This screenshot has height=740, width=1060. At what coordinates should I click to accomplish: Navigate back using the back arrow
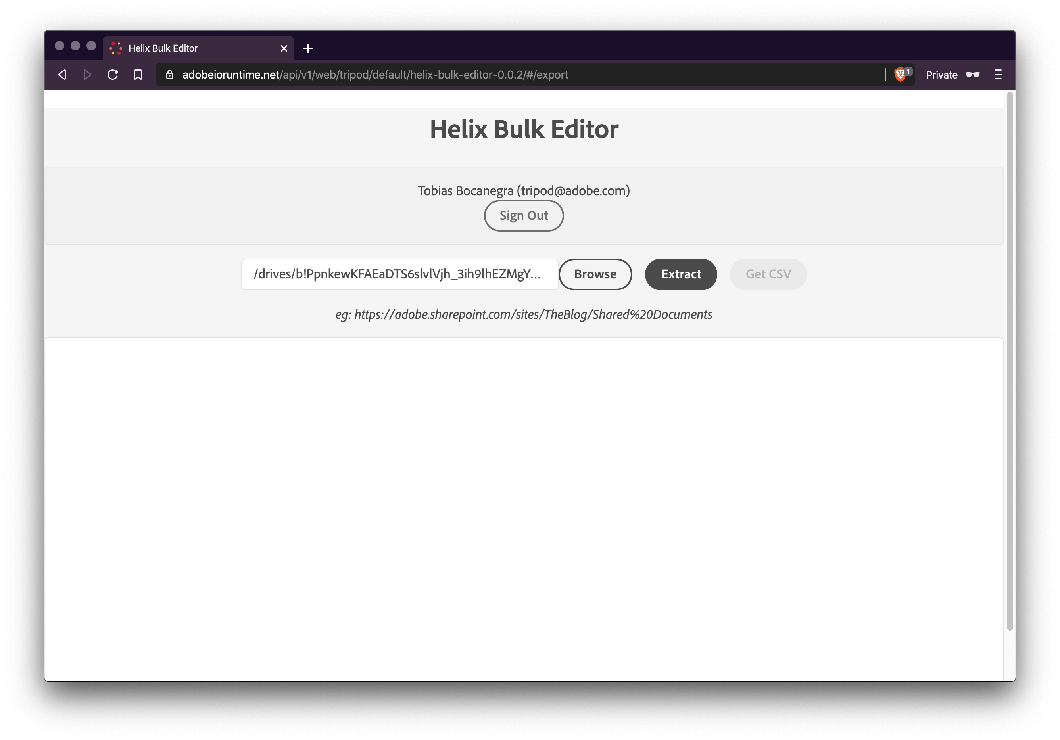(x=62, y=74)
